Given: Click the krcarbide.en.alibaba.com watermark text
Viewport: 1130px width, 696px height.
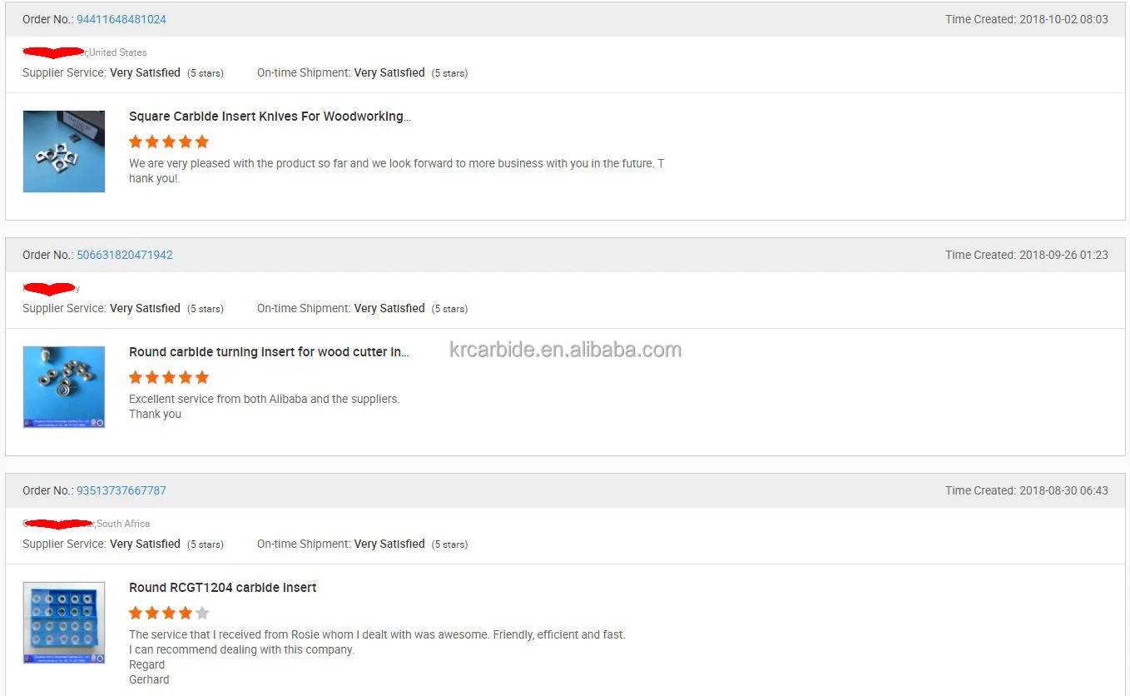Looking at the screenshot, I should [565, 350].
